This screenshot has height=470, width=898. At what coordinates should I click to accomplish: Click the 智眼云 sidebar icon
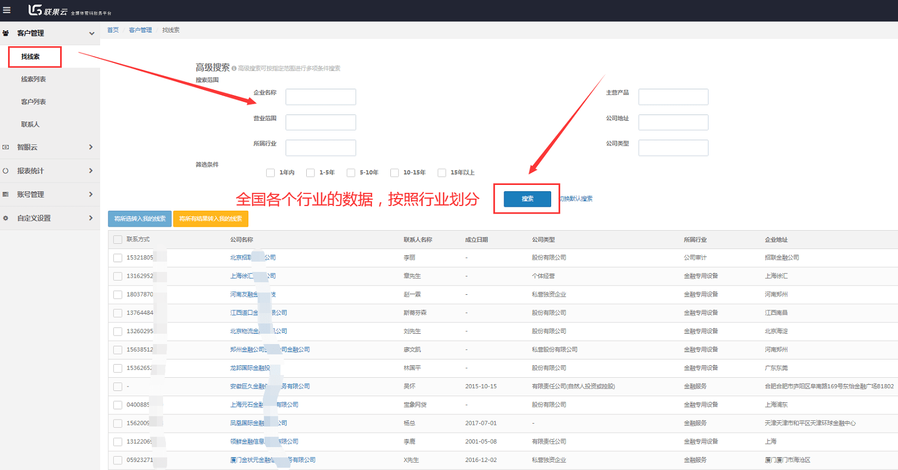pos(6,147)
